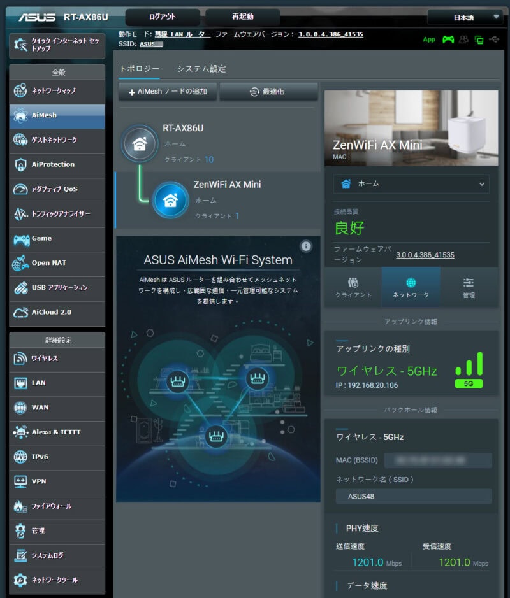The image size is (510, 598).
Task: Click the 最適化 optimize button
Action: (x=268, y=92)
